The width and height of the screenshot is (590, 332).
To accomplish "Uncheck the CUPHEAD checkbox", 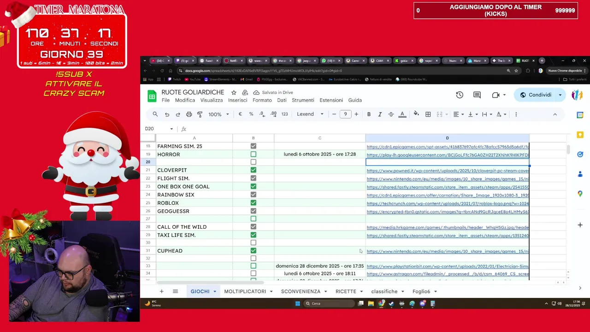I will tap(253, 251).
